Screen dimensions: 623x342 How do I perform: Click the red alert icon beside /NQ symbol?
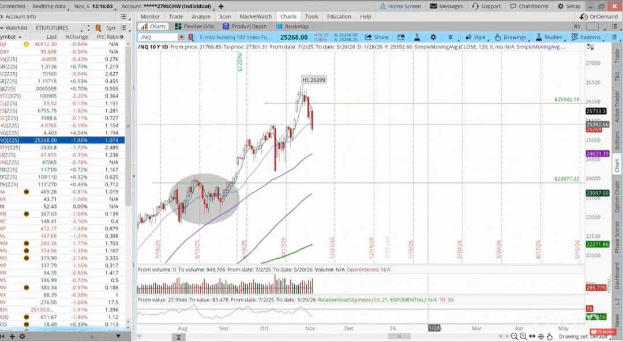coord(191,37)
